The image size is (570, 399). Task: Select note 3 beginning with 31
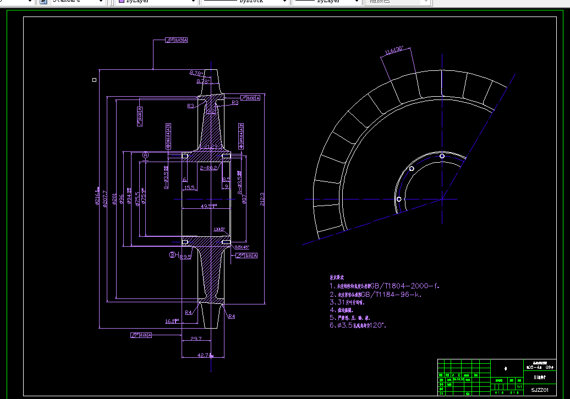[347, 302]
